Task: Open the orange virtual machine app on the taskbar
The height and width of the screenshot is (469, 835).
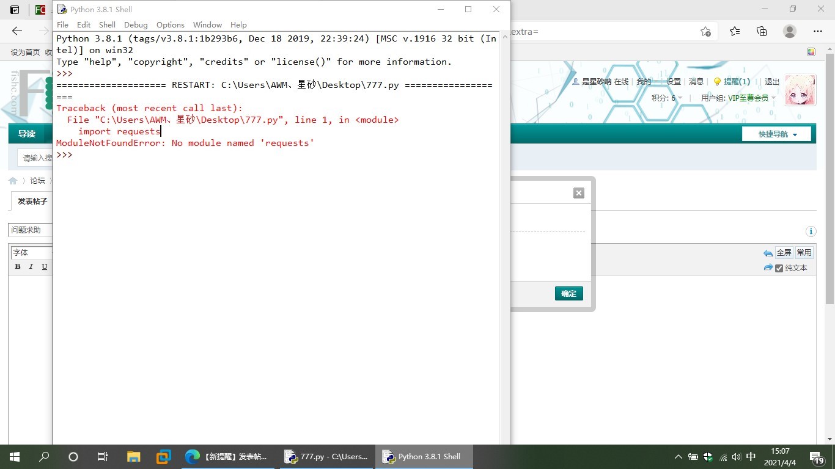Action: point(163,457)
